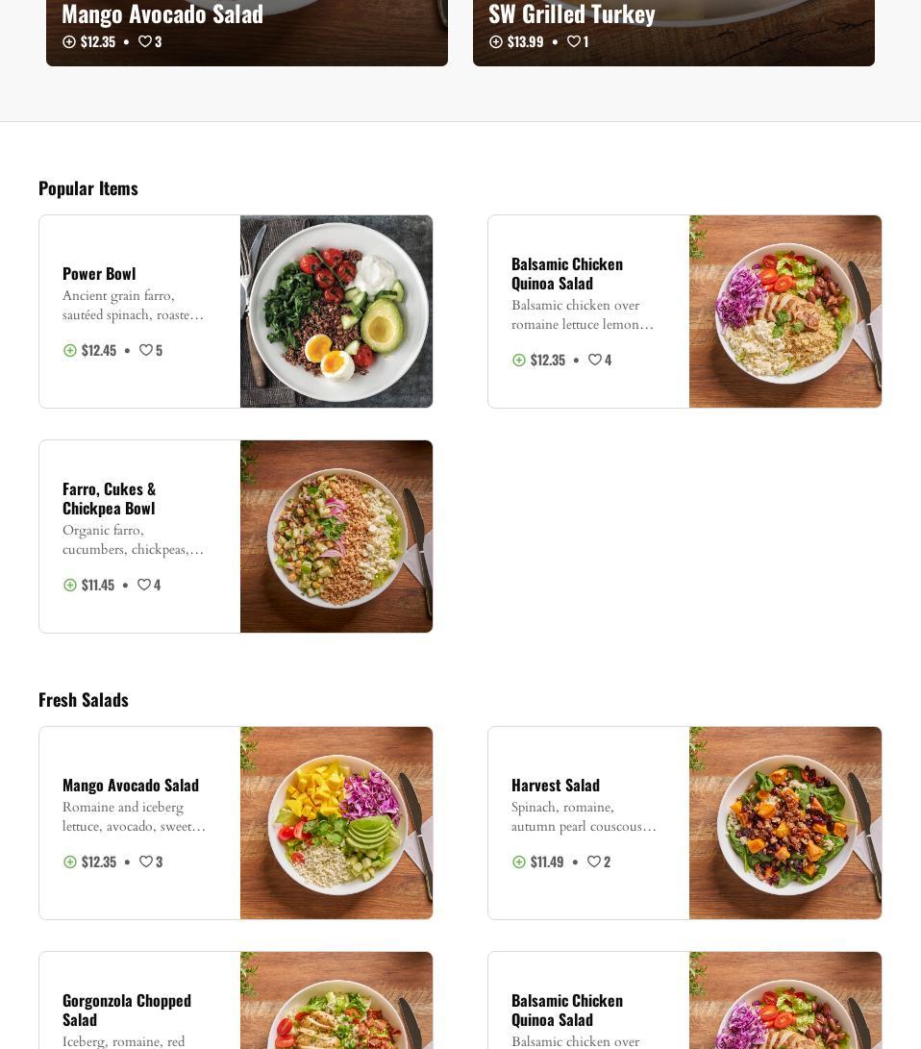This screenshot has width=921, height=1049.
Task: Click the Farro bowl image
Action: 336,537
